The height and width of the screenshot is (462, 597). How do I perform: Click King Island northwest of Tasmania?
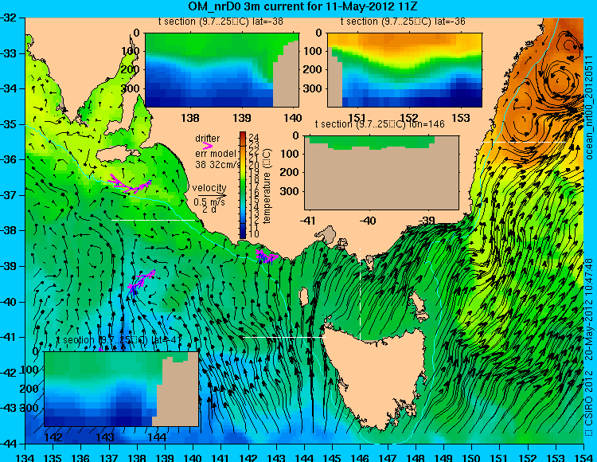coord(304,296)
